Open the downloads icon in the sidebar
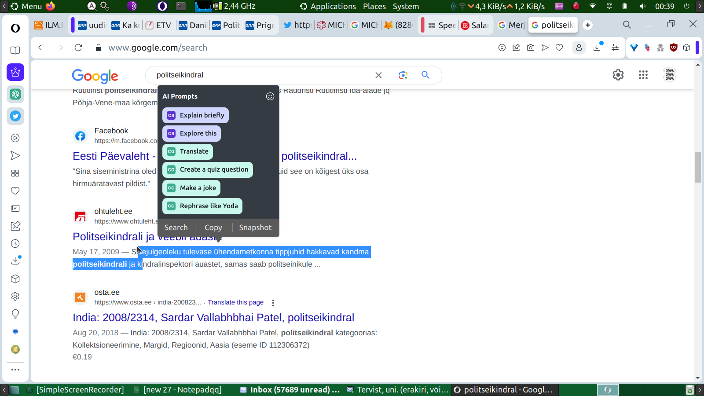 click(x=15, y=260)
